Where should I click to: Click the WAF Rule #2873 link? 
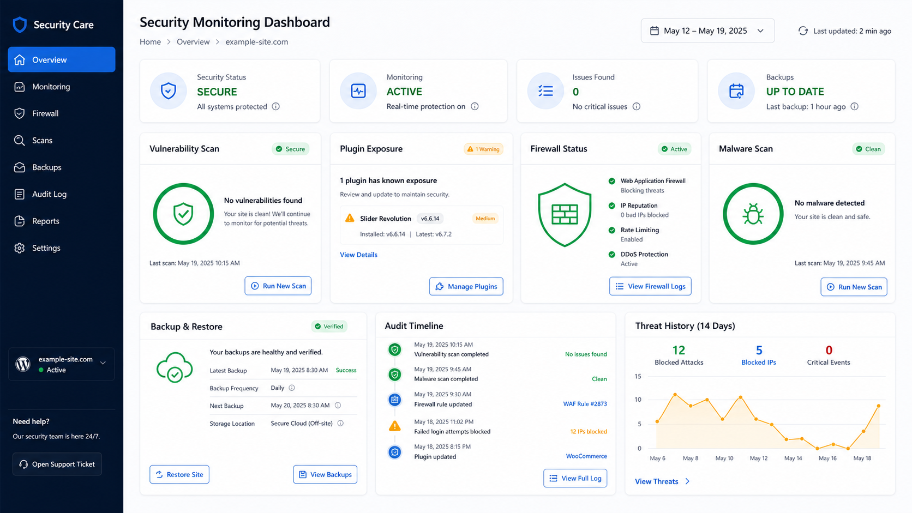[585, 404]
